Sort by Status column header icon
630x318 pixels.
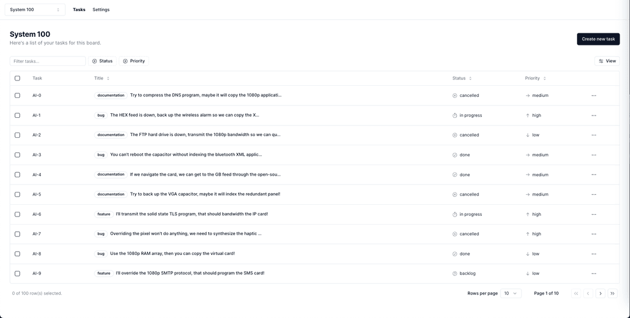pos(470,78)
